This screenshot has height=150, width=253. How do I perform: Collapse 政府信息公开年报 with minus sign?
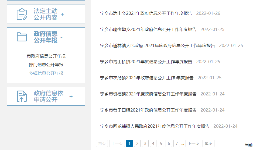61,37
